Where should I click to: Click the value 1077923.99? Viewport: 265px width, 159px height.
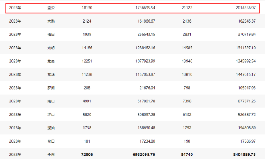pos(143,61)
